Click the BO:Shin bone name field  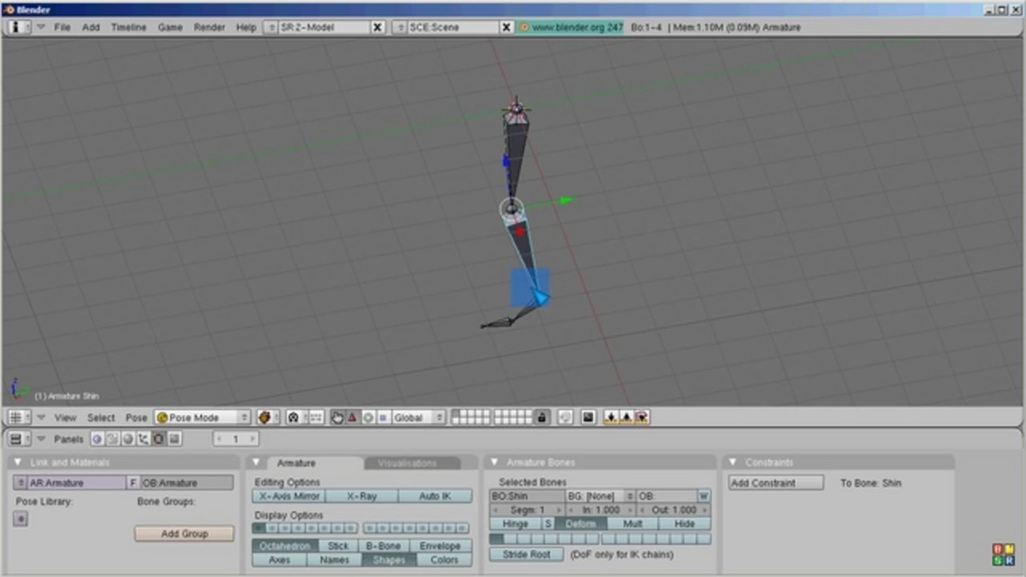click(x=527, y=496)
